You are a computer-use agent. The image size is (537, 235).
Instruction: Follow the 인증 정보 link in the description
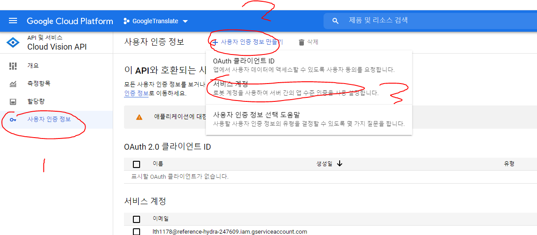pos(136,93)
